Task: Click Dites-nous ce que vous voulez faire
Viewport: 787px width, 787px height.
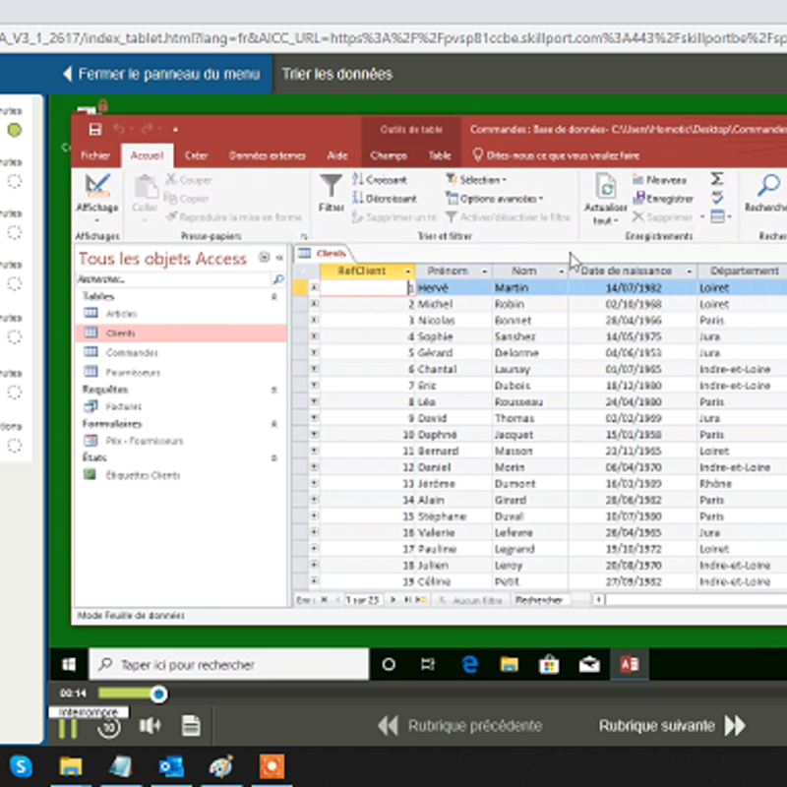Action: tap(557, 155)
